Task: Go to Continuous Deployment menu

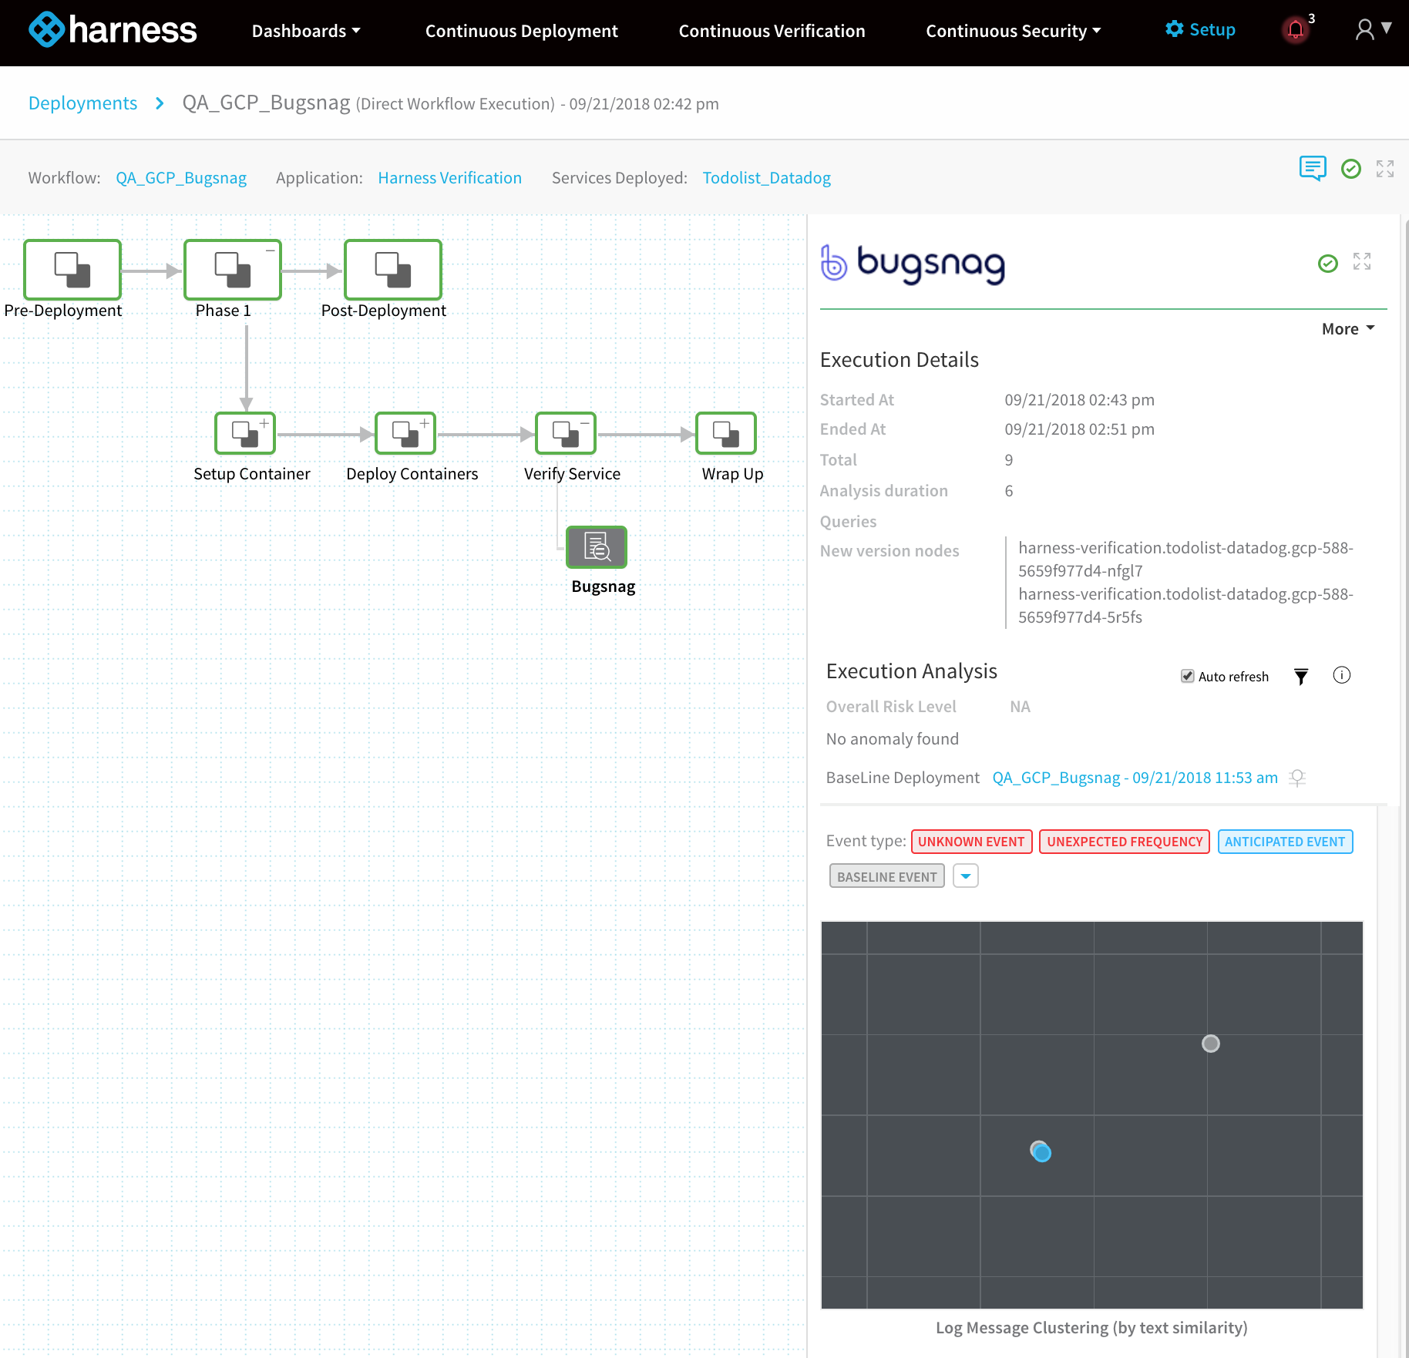Action: 522,31
